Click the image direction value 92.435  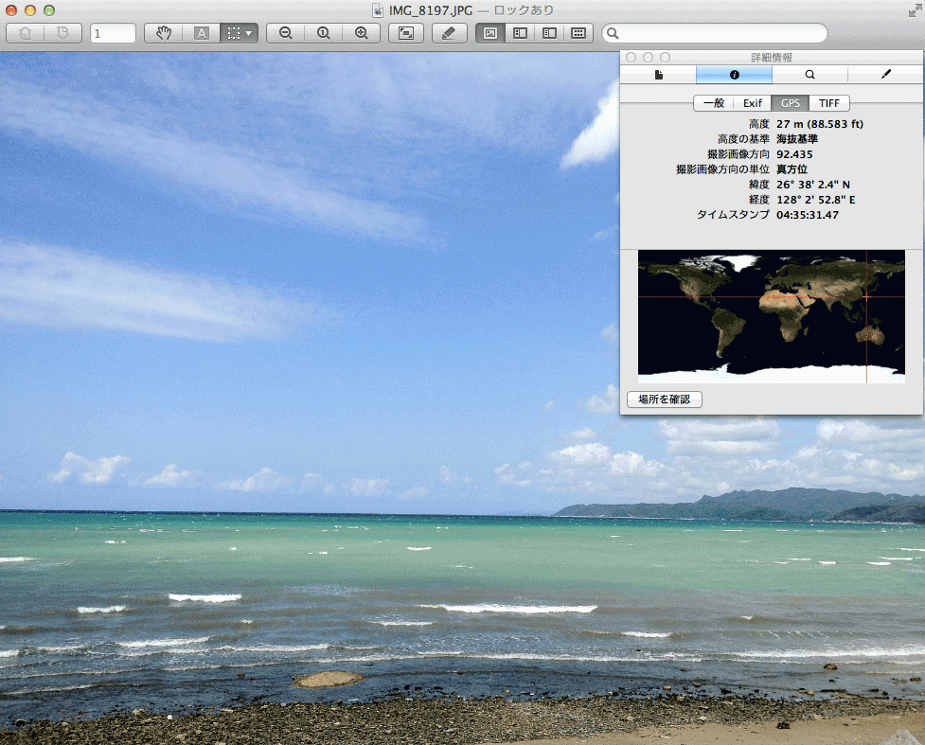point(794,154)
